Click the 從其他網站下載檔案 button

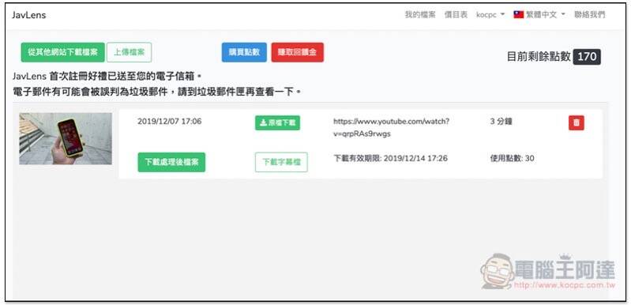pyautogui.click(x=62, y=52)
